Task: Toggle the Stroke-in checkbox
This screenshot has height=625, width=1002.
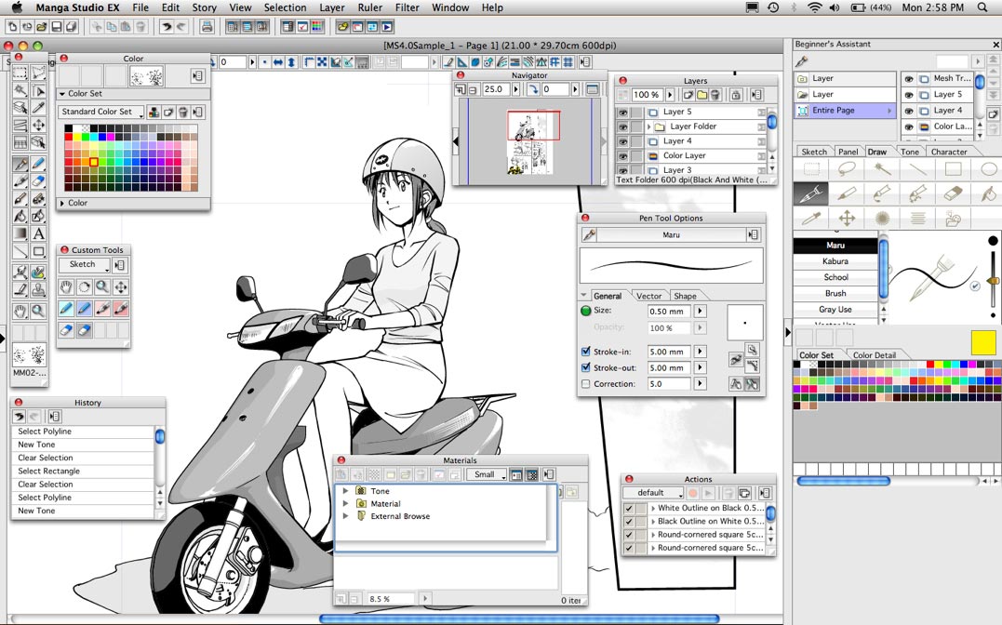Action: click(x=585, y=352)
